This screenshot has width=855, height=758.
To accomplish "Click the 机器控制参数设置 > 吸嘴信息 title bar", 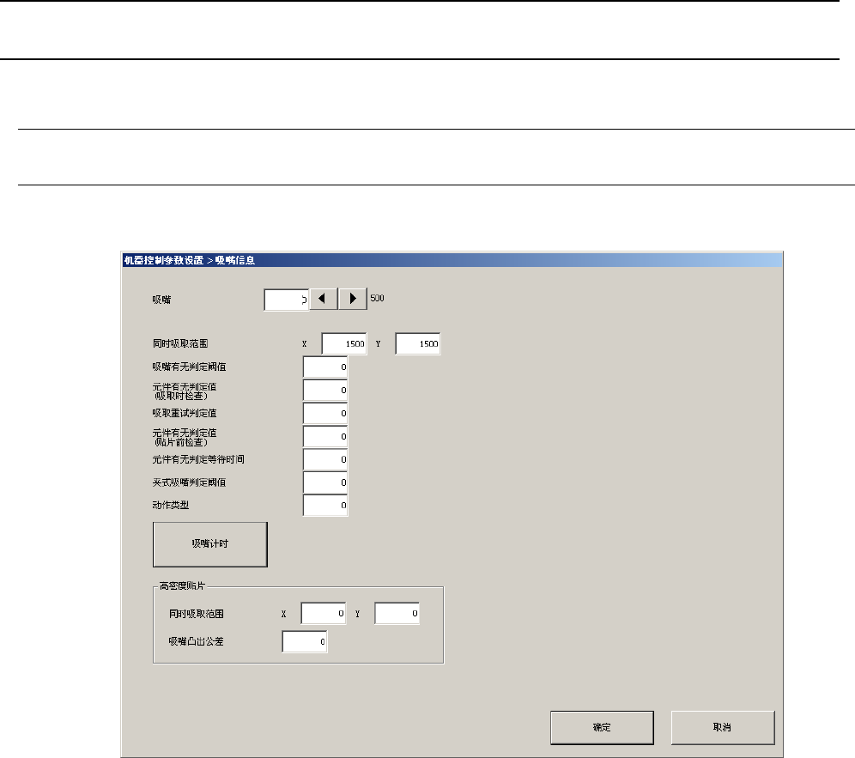I will pos(452,260).
